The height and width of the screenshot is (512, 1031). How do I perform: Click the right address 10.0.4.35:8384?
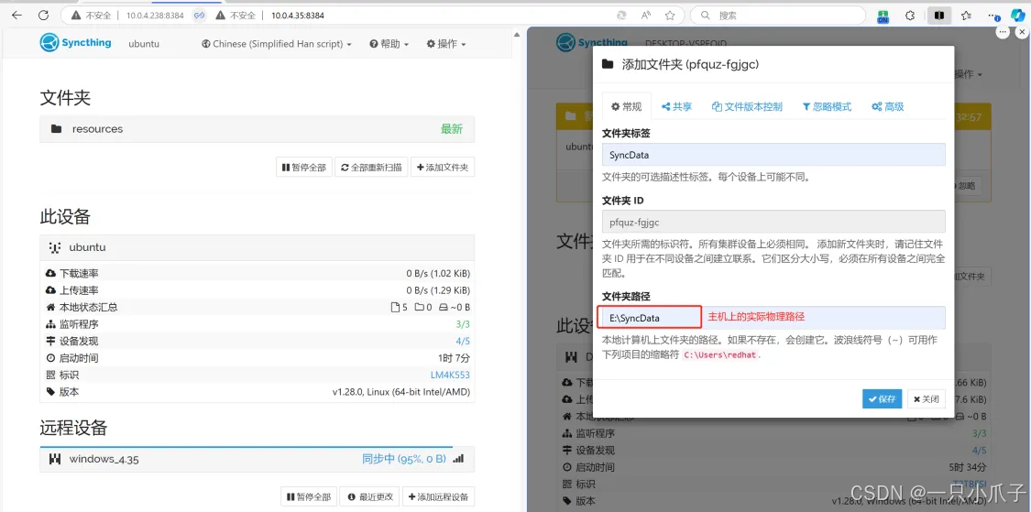297,16
